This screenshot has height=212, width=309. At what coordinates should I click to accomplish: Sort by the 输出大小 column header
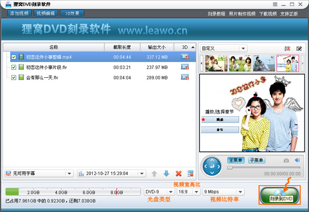[157, 47]
